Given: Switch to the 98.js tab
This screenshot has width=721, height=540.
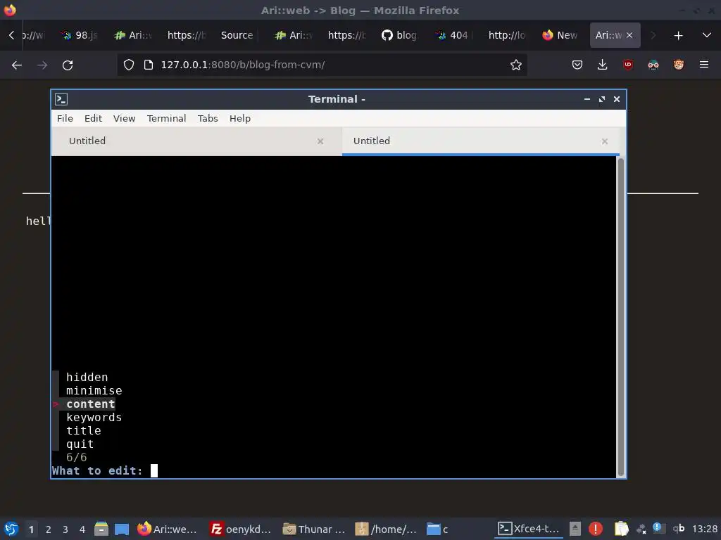Looking at the screenshot, I should (x=80, y=35).
